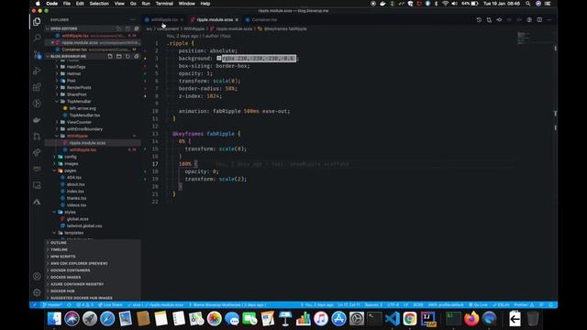Expand the ViewCounter folder

[79, 122]
